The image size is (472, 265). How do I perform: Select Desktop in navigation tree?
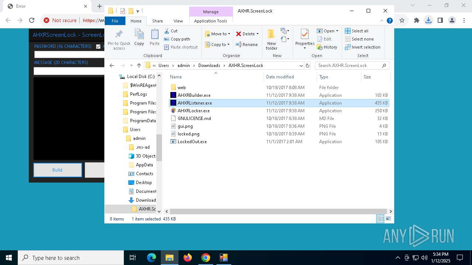tap(140, 183)
